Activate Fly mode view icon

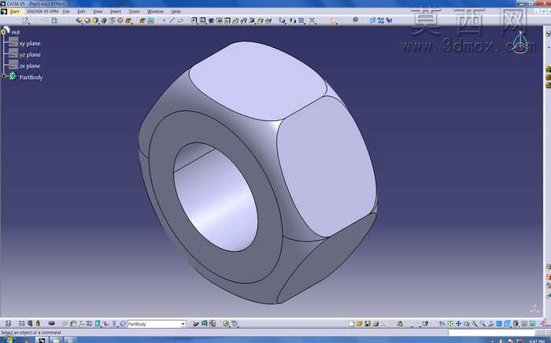click(x=442, y=323)
